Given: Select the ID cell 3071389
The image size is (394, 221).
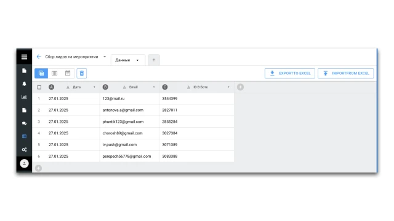Looking at the screenshot, I should [196, 145].
